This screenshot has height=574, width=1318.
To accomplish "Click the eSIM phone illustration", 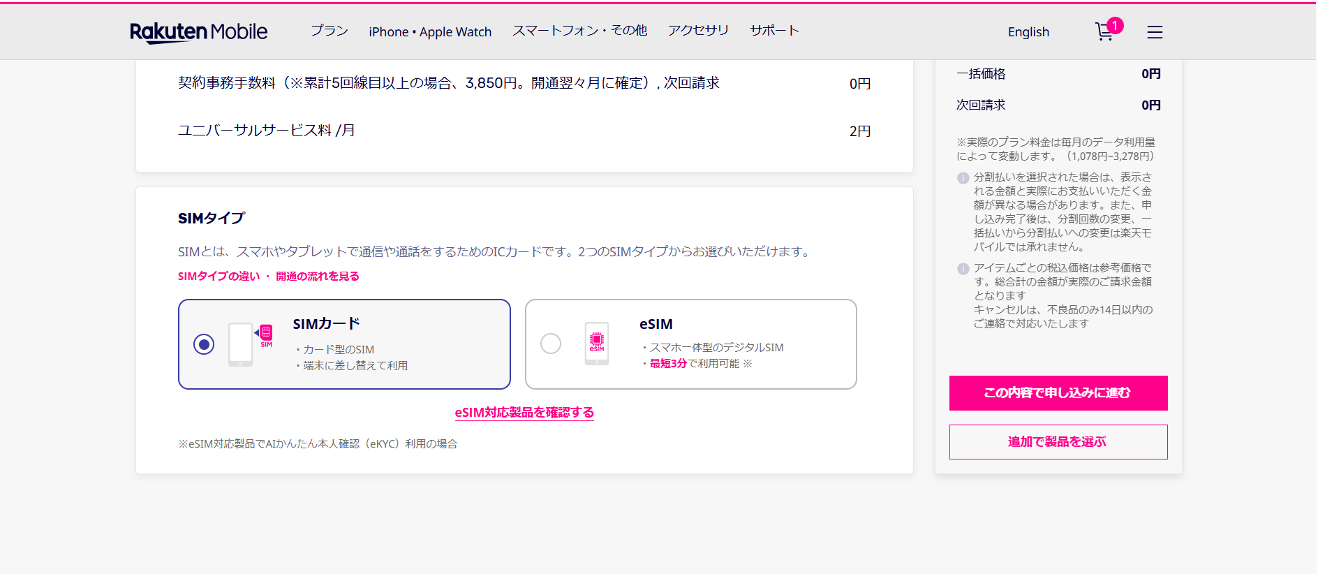I will (597, 343).
